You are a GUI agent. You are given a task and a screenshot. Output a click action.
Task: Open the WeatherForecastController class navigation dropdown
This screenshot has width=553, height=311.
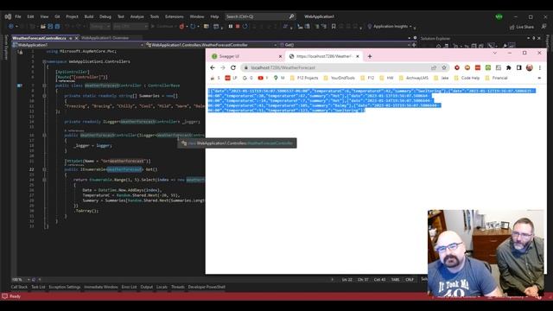212,45
